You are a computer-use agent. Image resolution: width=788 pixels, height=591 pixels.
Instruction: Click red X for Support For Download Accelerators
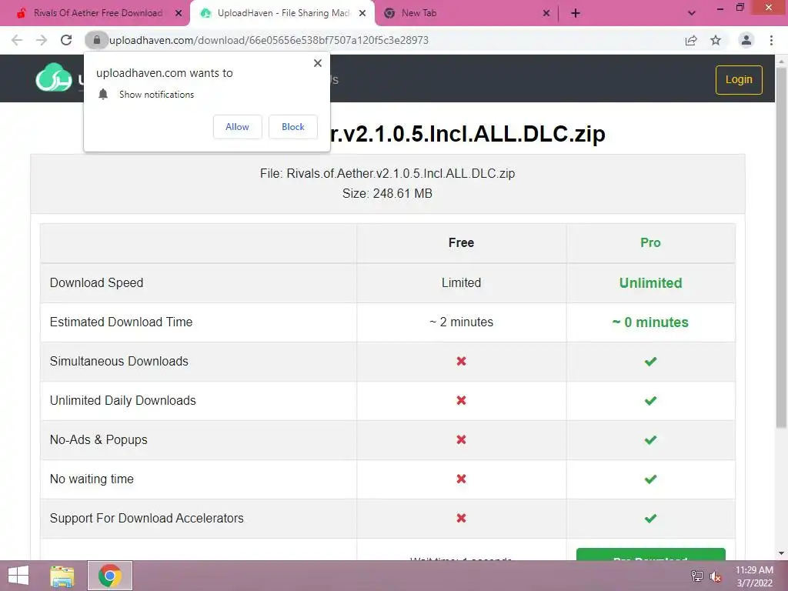[x=462, y=518]
